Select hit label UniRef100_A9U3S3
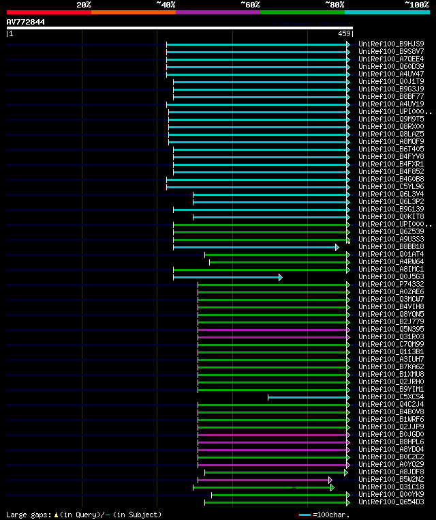436x520 pixels. click(x=391, y=239)
